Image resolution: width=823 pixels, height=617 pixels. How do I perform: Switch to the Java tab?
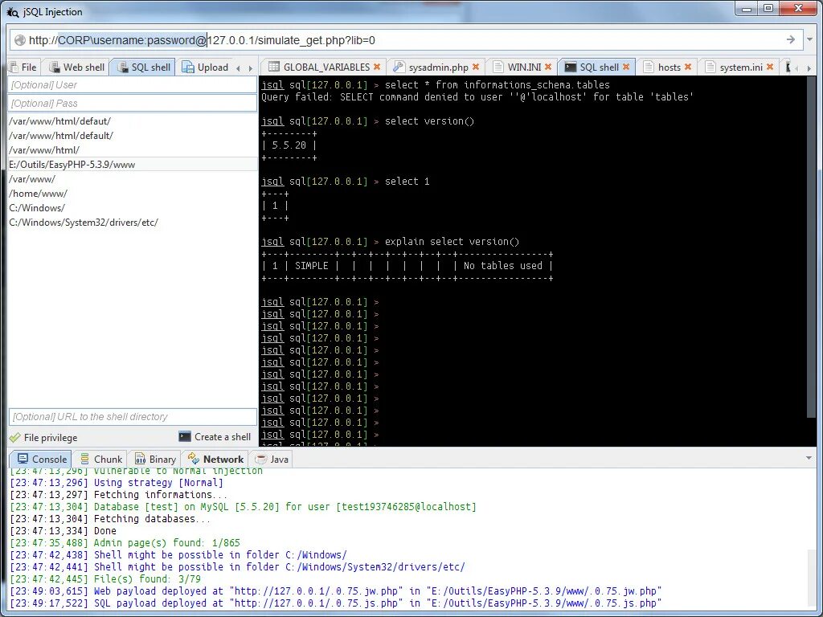(x=272, y=459)
